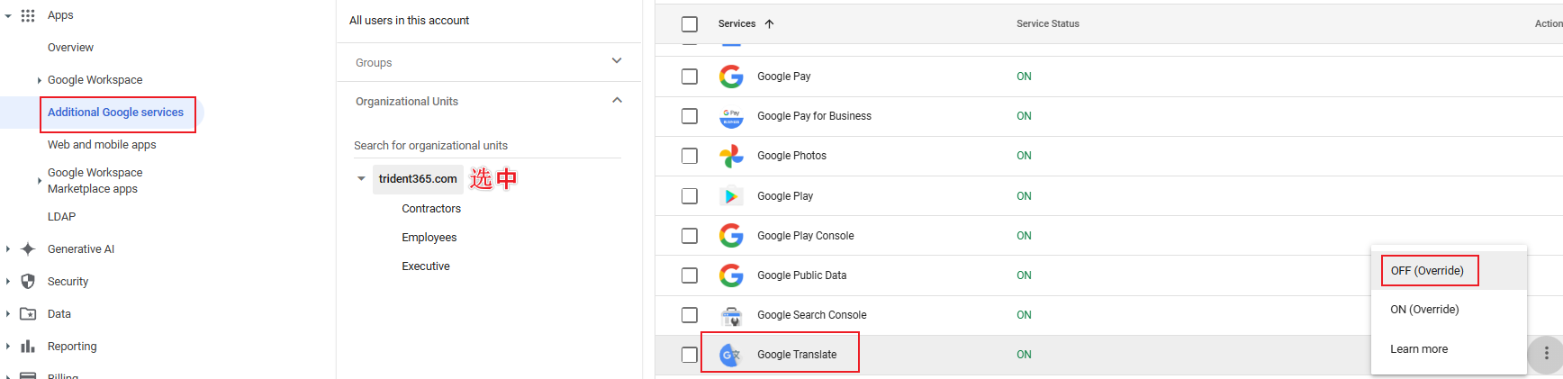Click the Google Play triangle icon

pos(731,195)
